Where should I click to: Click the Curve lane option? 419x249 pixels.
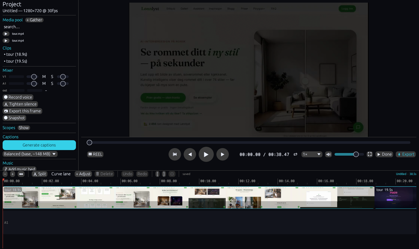(61, 174)
